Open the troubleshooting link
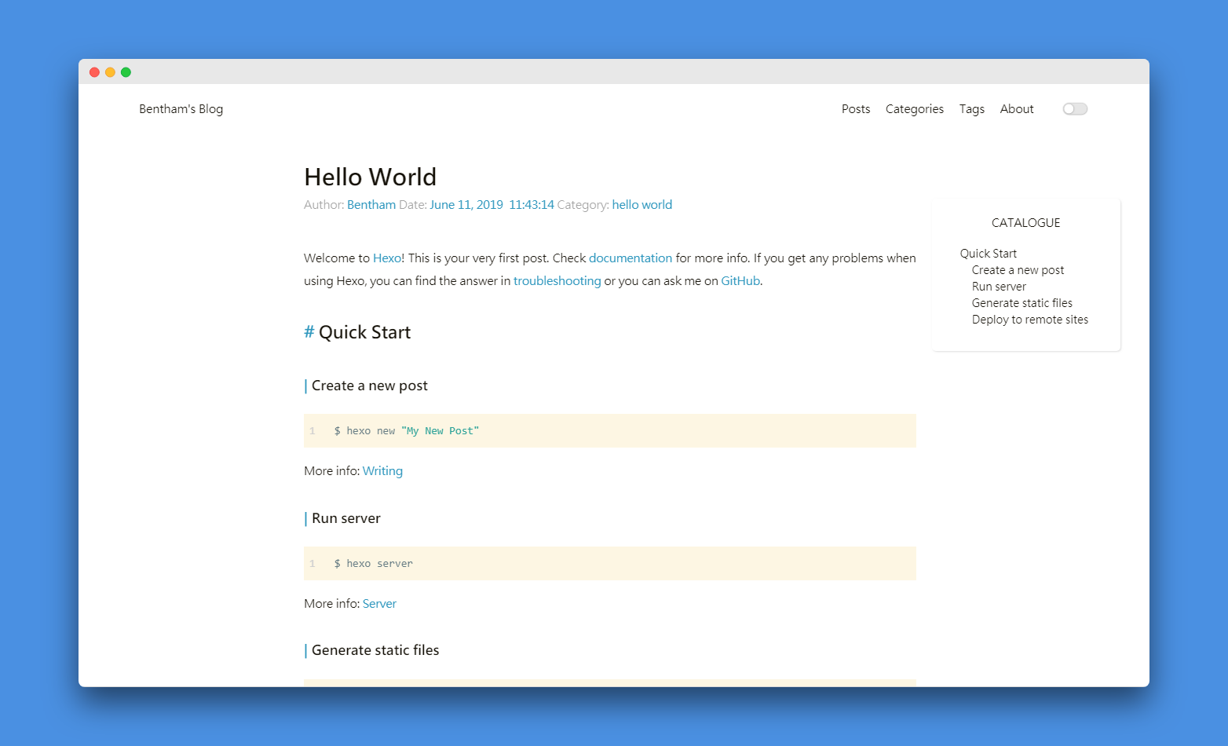 pyautogui.click(x=557, y=281)
